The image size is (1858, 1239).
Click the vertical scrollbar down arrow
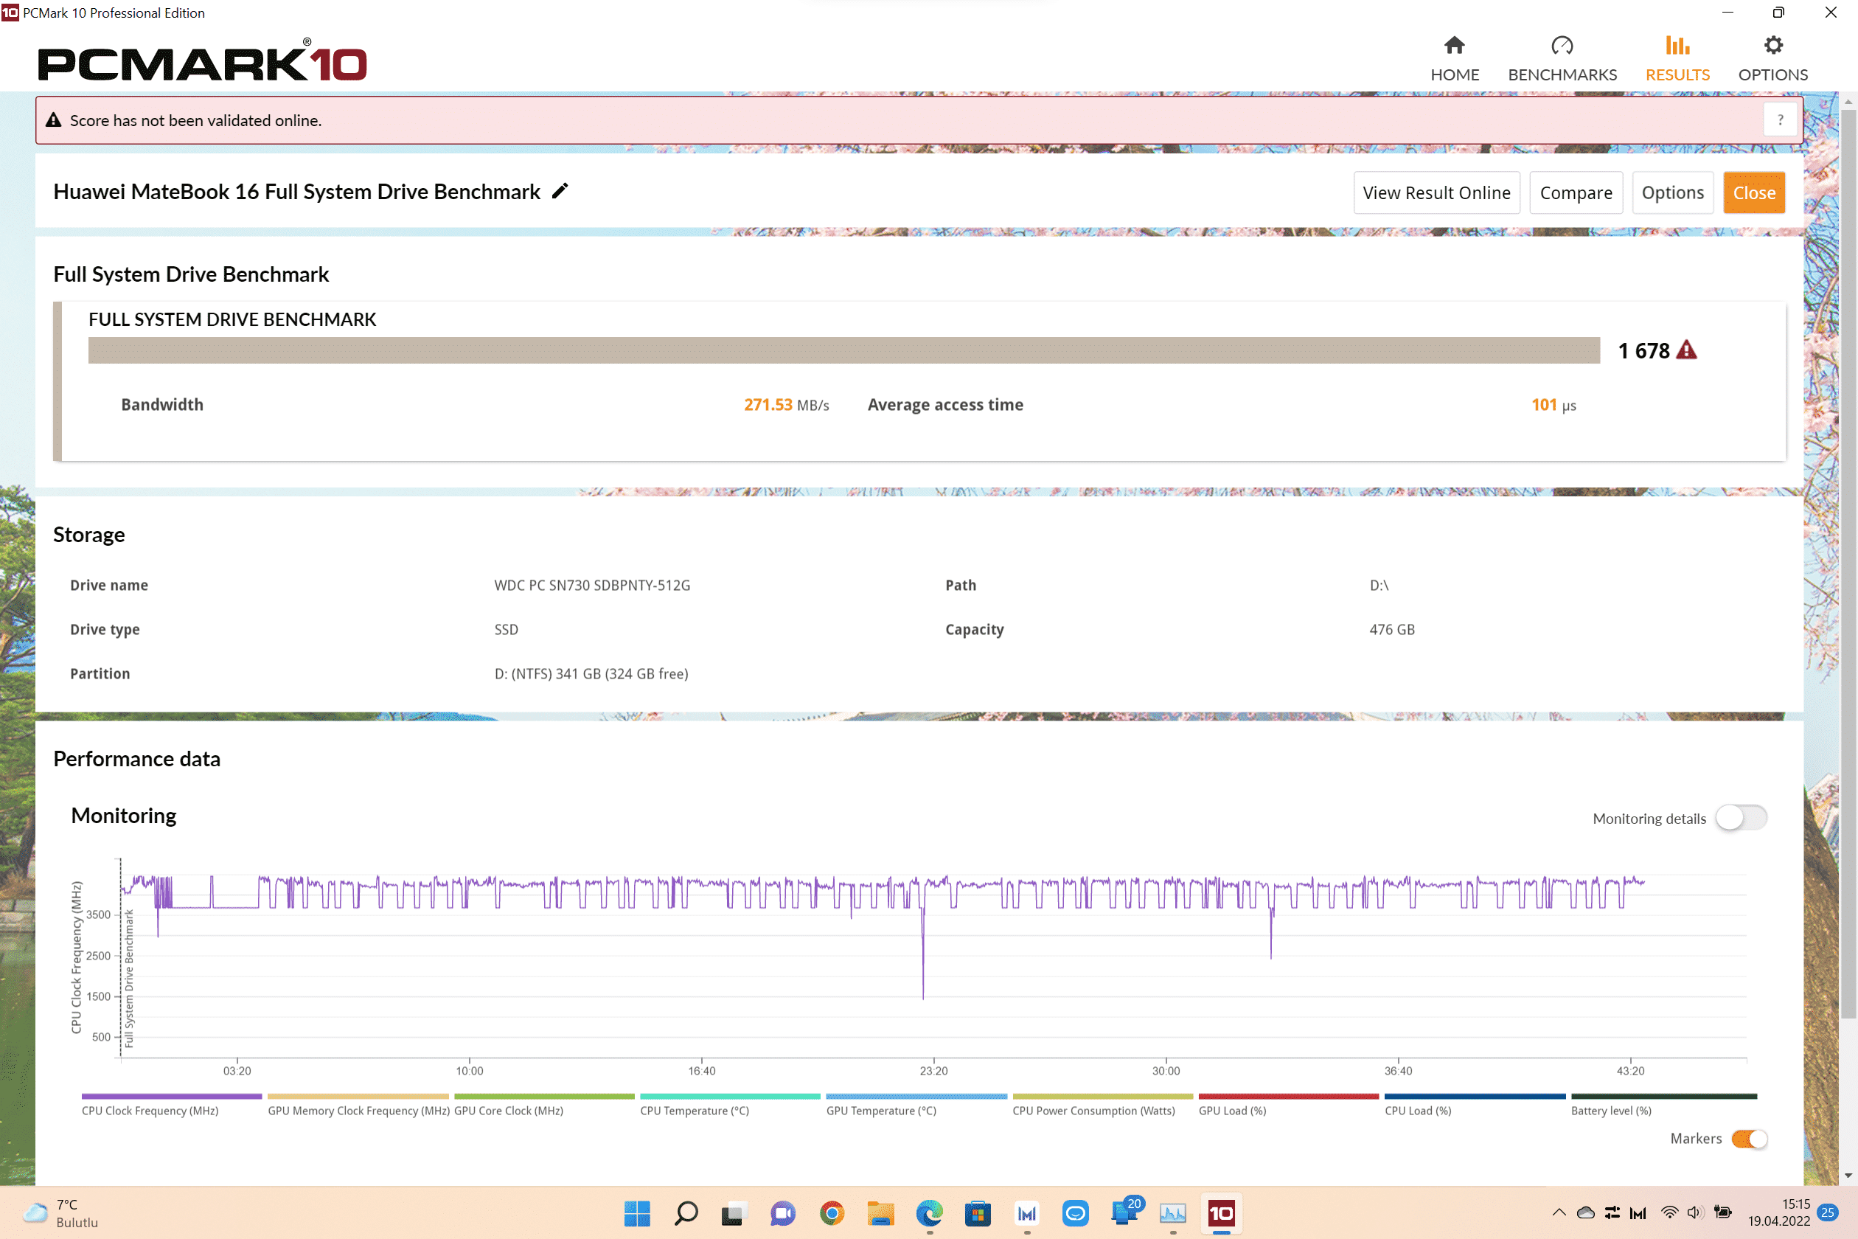[x=1848, y=1176]
